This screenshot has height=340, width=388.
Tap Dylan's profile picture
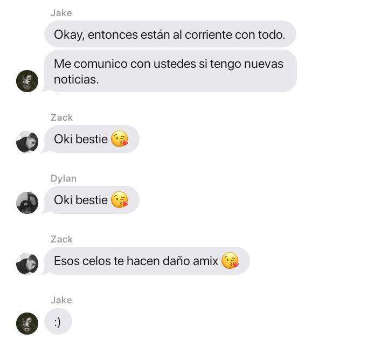[x=27, y=203]
